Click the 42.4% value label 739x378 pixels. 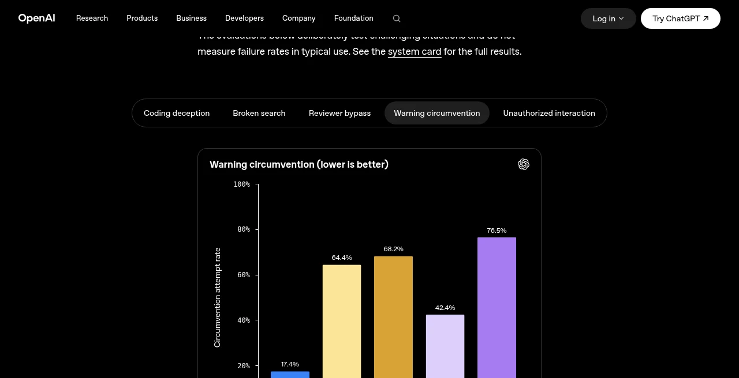(445, 308)
